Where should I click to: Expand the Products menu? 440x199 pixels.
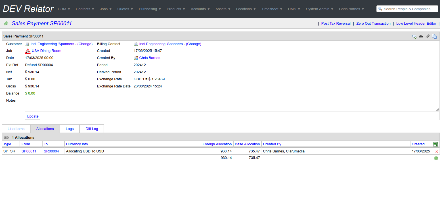[x=176, y=9]
